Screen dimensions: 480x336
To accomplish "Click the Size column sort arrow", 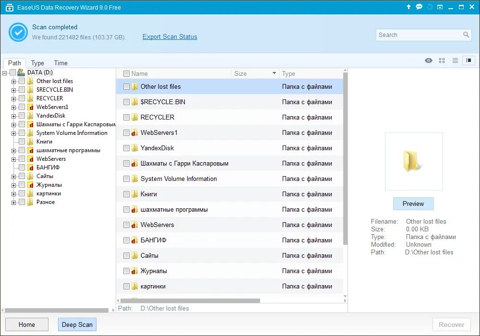I will 274,73.
